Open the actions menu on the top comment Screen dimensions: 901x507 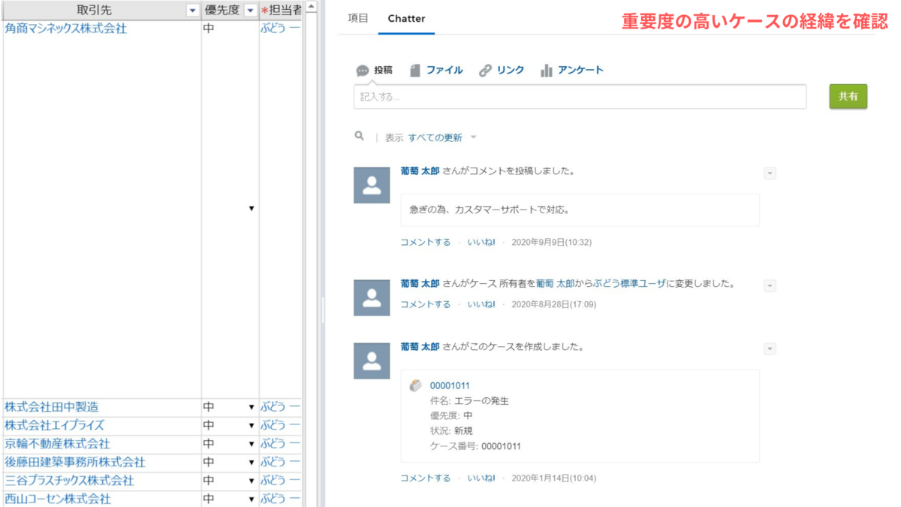[769, 173]
